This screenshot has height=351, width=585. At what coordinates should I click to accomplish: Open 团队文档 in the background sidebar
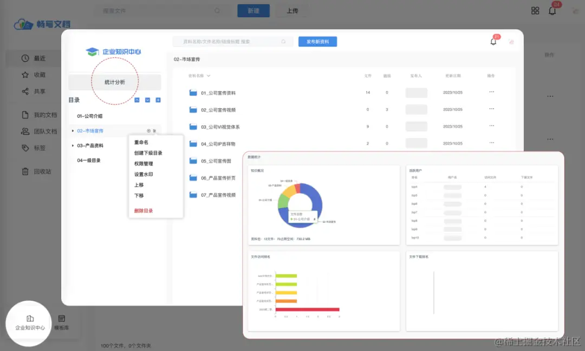coord(39,131)
